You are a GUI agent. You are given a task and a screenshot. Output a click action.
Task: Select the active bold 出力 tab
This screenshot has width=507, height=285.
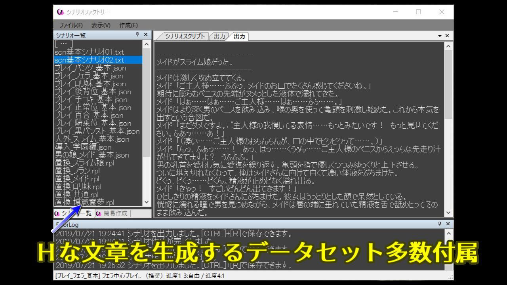click(x=239, y=36)
